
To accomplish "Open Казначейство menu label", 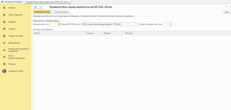I will [x=14, y=43].
